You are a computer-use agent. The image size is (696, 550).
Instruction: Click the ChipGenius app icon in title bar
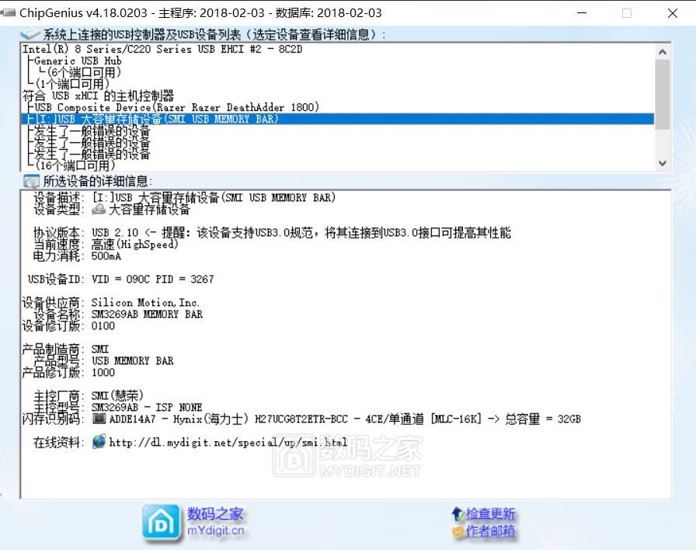[8, 13]
